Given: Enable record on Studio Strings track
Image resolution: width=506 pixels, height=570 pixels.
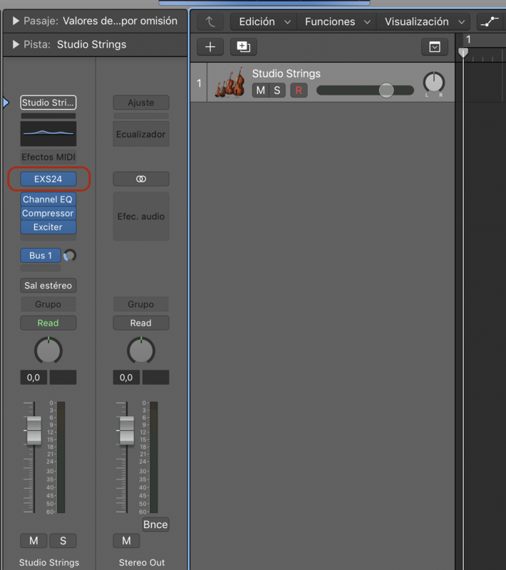Looking at the screenshot, I should click(299, 90).
